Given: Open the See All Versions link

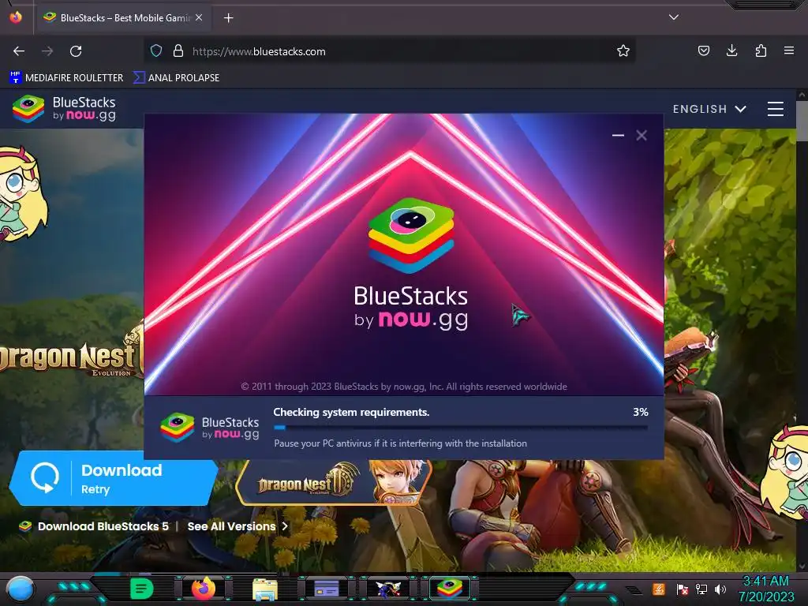Looking at the screenshot, I should [x=238, y=526].
